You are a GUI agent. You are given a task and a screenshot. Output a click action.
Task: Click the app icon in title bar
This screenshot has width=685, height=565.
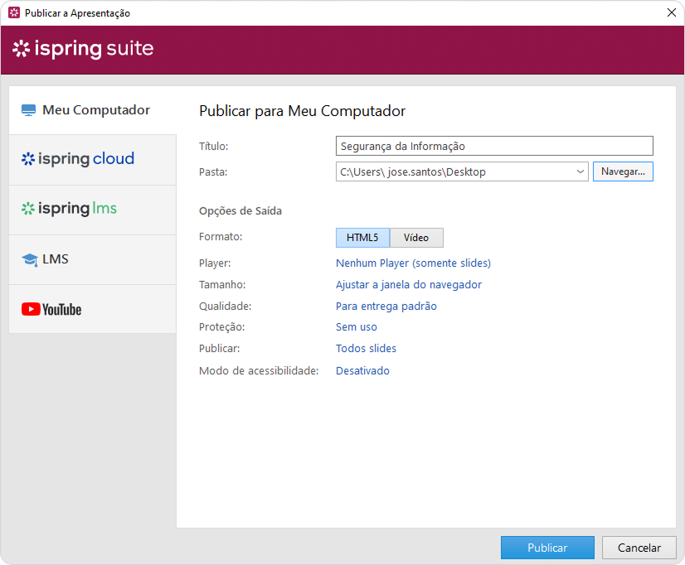(x=13, y=13)
